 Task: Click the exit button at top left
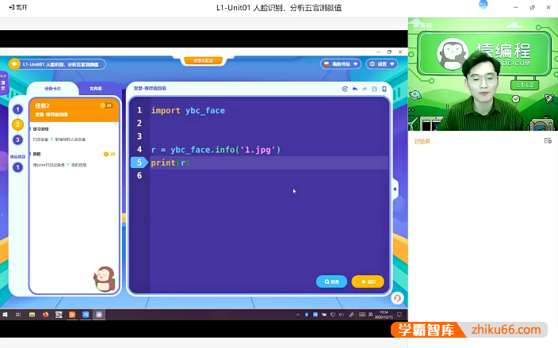[x=17, y=7]
